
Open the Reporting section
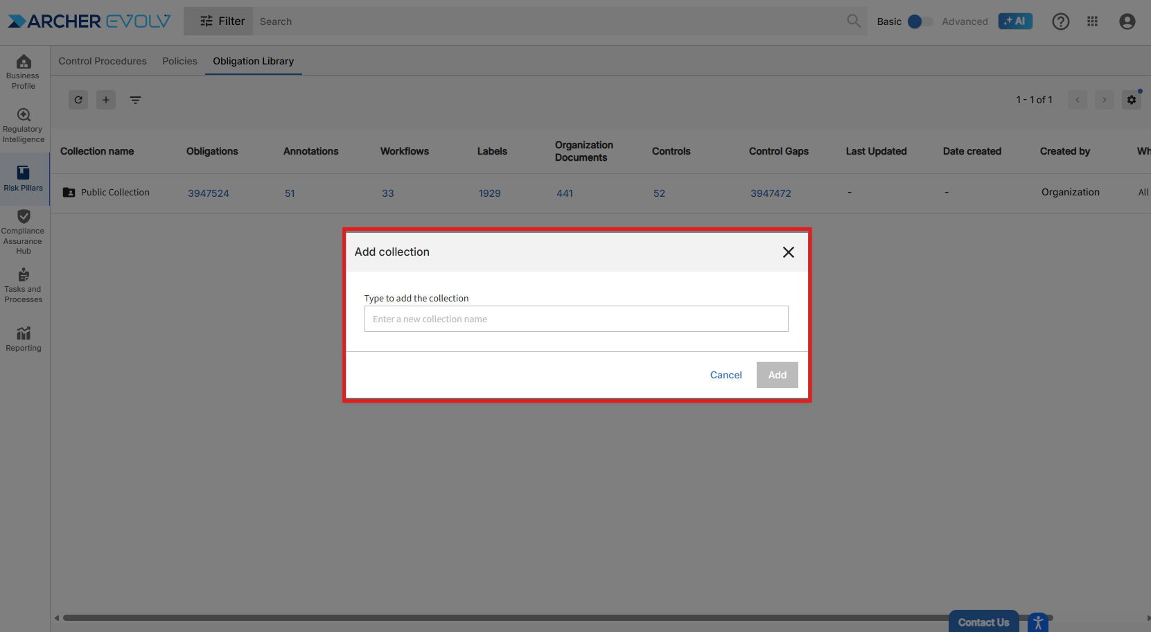click(24, 339)
